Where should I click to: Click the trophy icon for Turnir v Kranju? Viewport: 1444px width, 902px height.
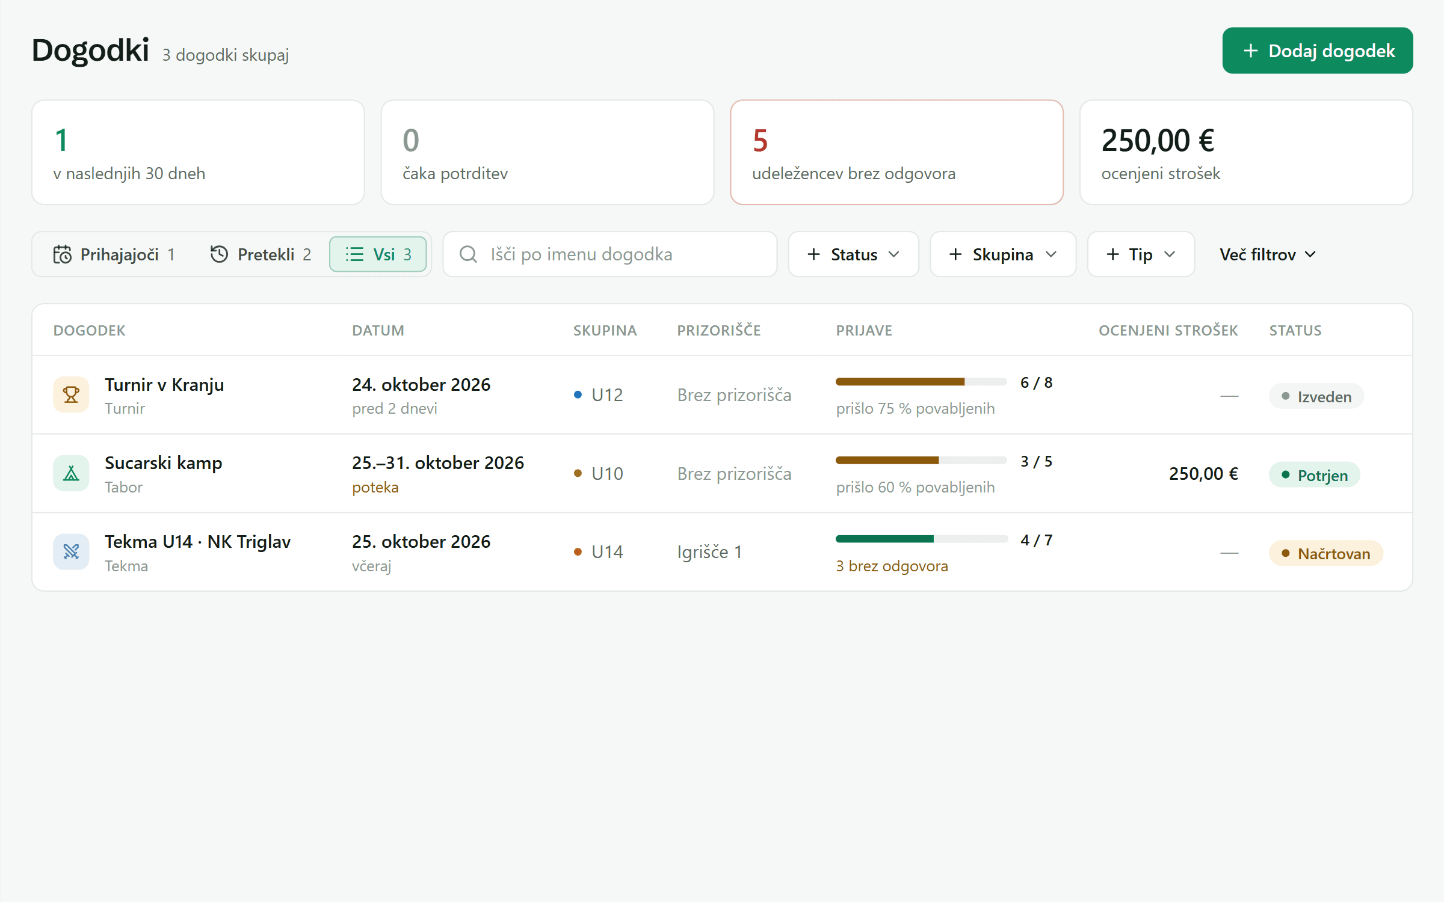71,395
